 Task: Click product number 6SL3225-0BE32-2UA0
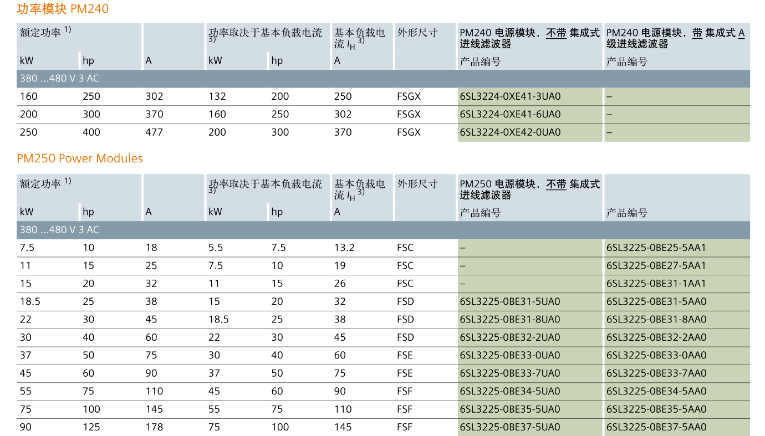pyautogui.click(x=510, y=337)
